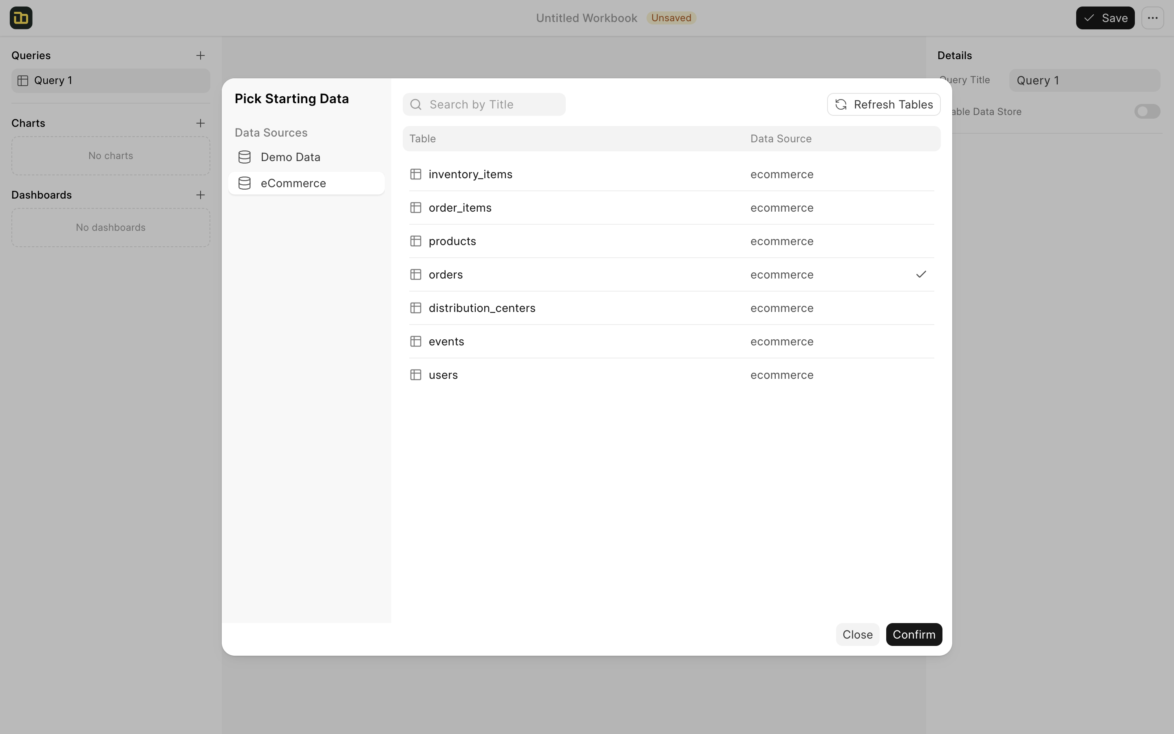The width and height of the screenshot is (1174, 734).
Task: Click the distribution_centers table icon
Action: [416, 308]
